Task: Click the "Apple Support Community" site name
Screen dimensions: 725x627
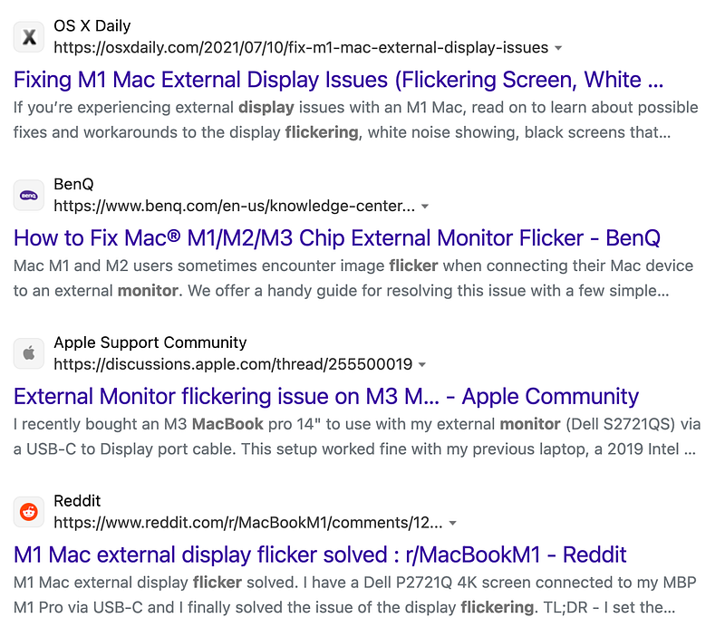Action: pyautogui.click(x=150, y=342)
